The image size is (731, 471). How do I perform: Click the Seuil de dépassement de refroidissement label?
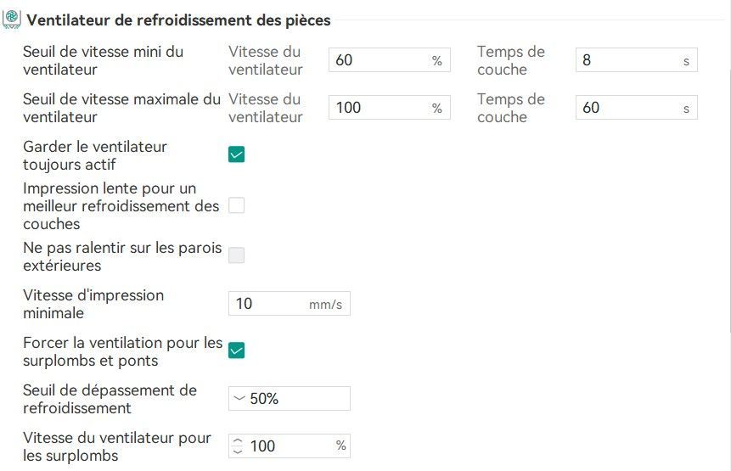pyautogui.click(x=110, y=399)
